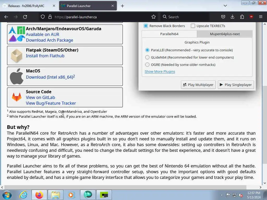Image resolution: width=267 pixels, height=200 pixels.
Task: Toggle the Remove Black Borders checkbox
Action: point(146,26)
